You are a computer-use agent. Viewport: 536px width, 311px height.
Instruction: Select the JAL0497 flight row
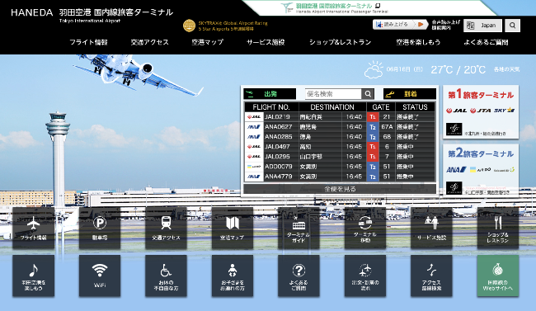340,147
